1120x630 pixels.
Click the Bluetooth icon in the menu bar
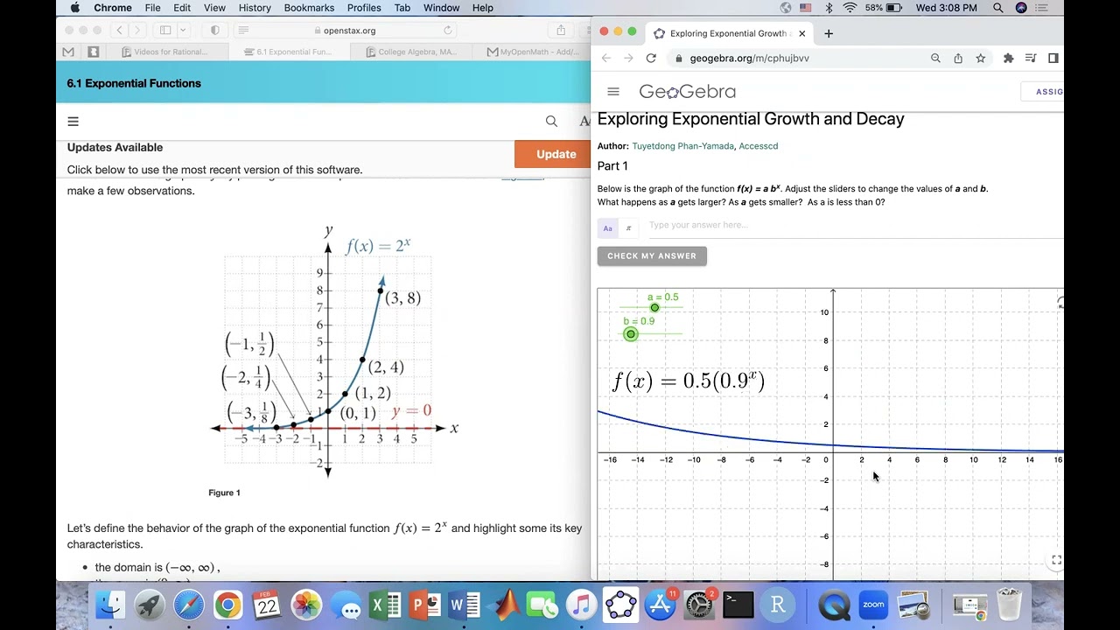829,8
